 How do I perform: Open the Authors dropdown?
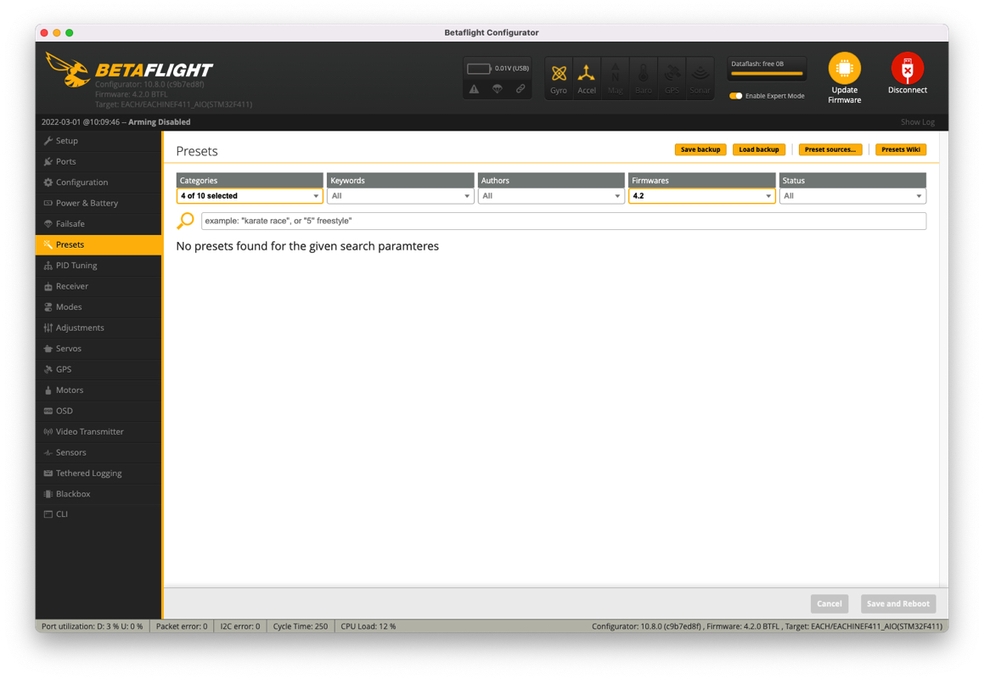click(551, 196)
